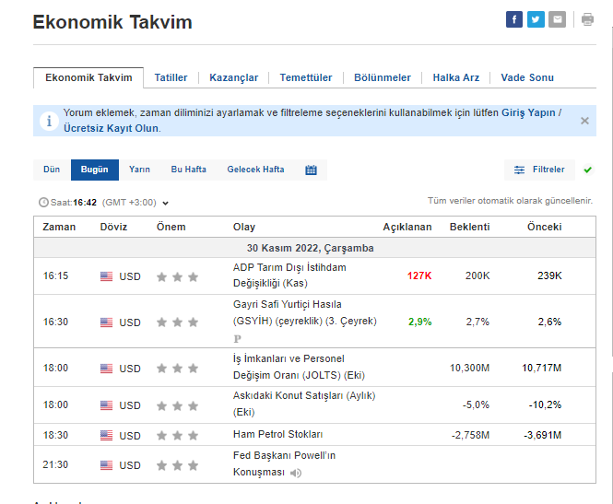Image resolution: width=613 pixels, height=504 pixels.
Task: Click the speaker icon beside Powell speech
Action: 296,474
